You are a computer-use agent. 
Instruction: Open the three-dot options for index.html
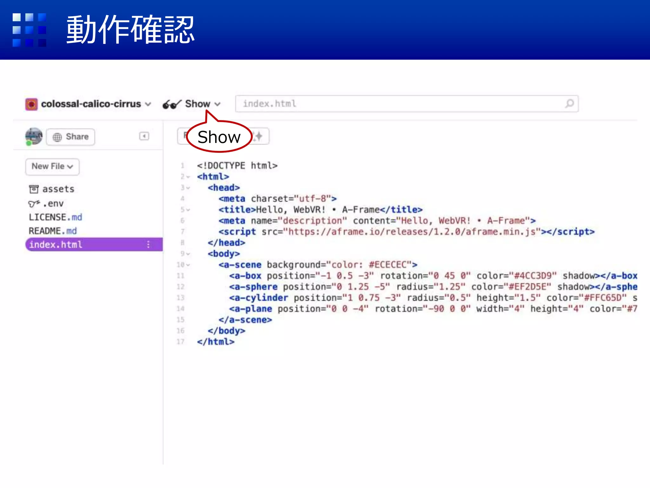pyautogui.click(x=148, y=244)
